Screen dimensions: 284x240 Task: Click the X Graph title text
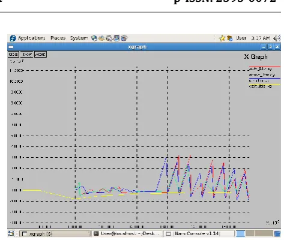tap(256, 56)
